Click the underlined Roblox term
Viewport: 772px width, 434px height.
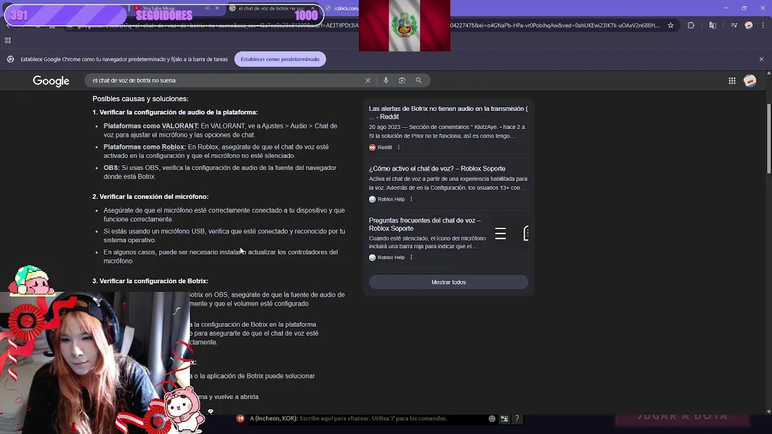(x=173, y=147)
